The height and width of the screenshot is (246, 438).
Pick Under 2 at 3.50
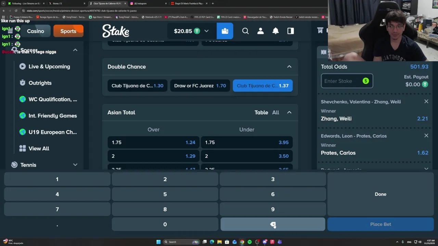(246, 156)
